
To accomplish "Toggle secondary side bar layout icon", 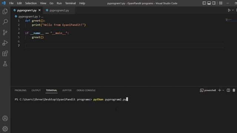I will click(214, 3).
